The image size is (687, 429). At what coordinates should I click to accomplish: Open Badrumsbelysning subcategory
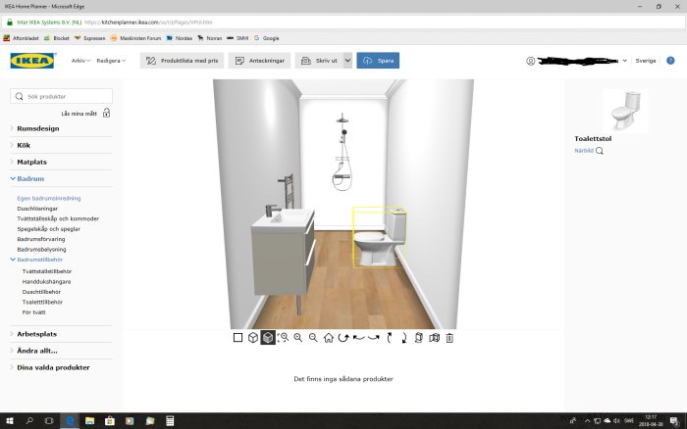41,249
